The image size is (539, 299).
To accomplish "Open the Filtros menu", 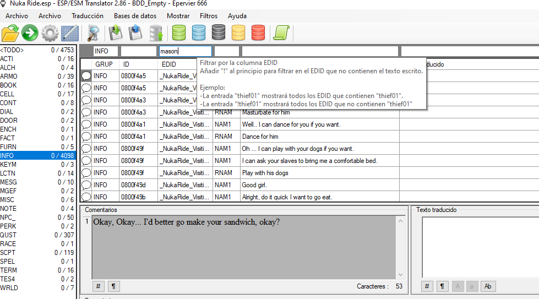I will (209, 16).
